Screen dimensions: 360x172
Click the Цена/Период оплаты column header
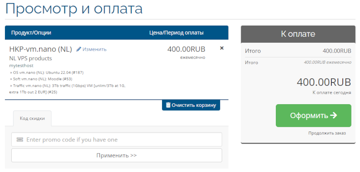tap(176, 33)
